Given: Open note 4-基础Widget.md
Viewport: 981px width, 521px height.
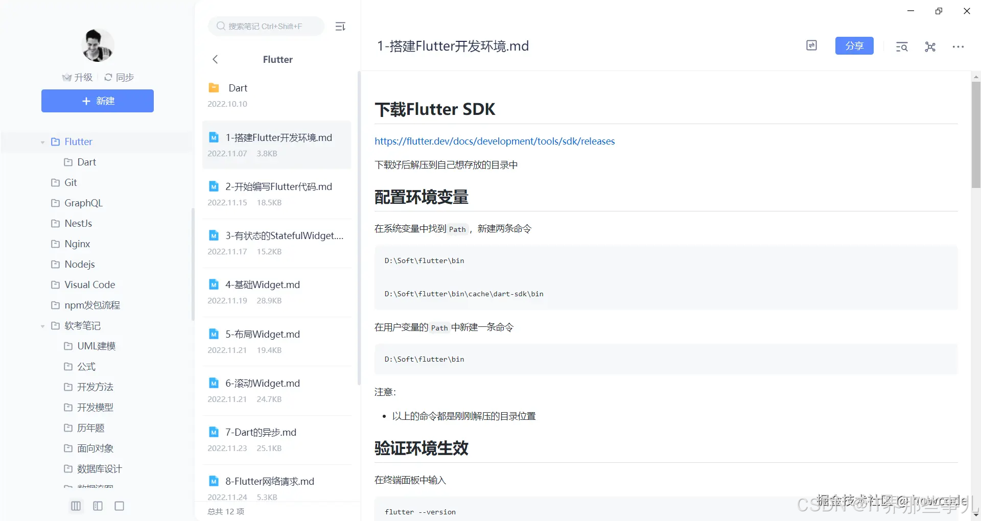Looking at the screenshot, I should 276,292.
